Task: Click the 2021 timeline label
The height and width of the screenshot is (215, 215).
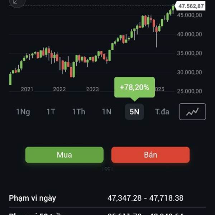Action: tap(27, 89)
